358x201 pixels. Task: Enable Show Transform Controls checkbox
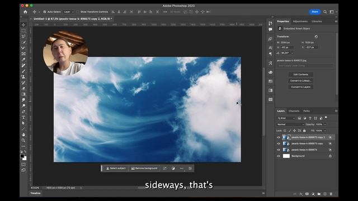78,12
